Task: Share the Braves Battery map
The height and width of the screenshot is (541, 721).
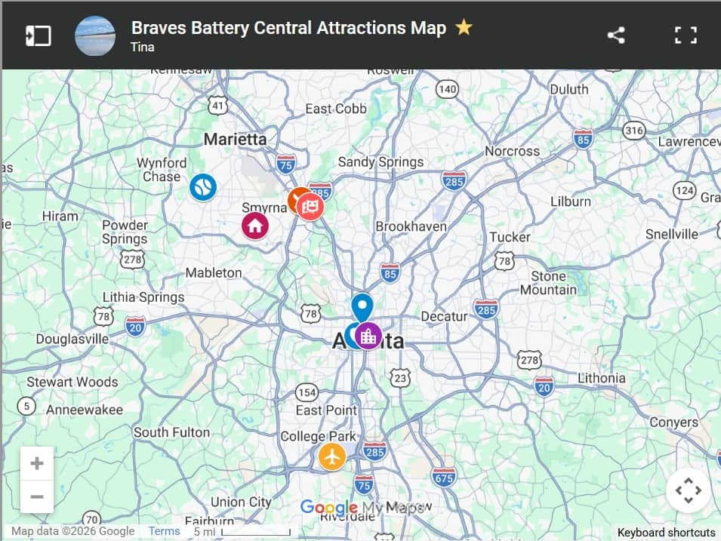Action: click(x=616, y=35)
